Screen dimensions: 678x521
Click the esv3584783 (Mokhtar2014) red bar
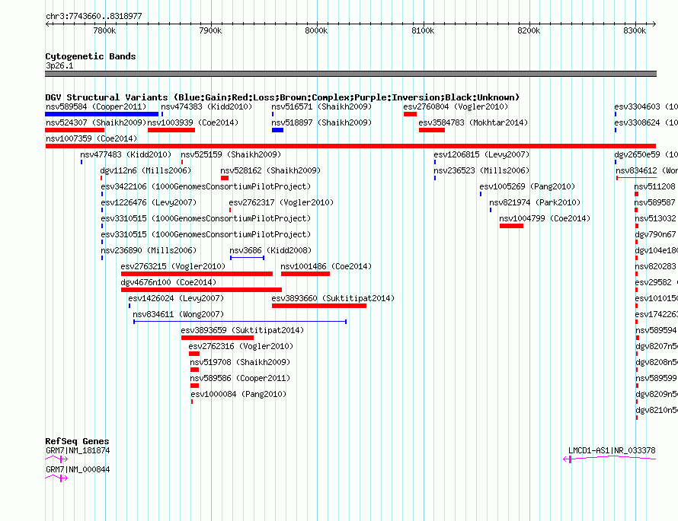point(431,130)
